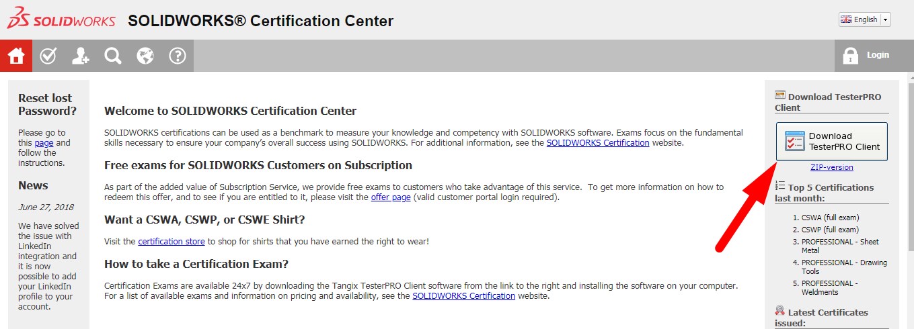Select CSWP (full exam) in Top 5 list
The width and height of the screenshot is (914, 329).
830,230
